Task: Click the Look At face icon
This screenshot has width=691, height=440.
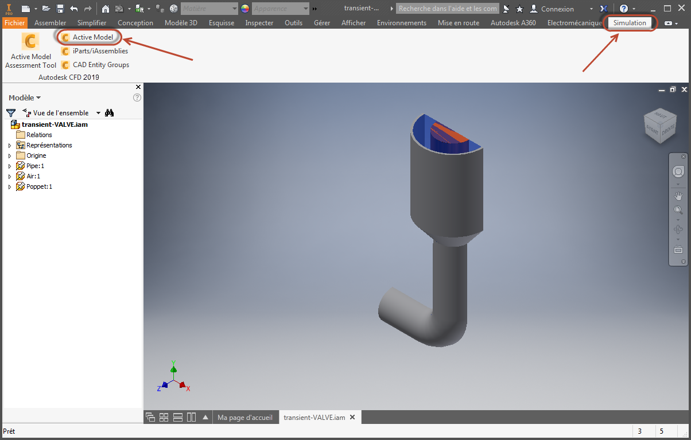Action: click(678, 250)
